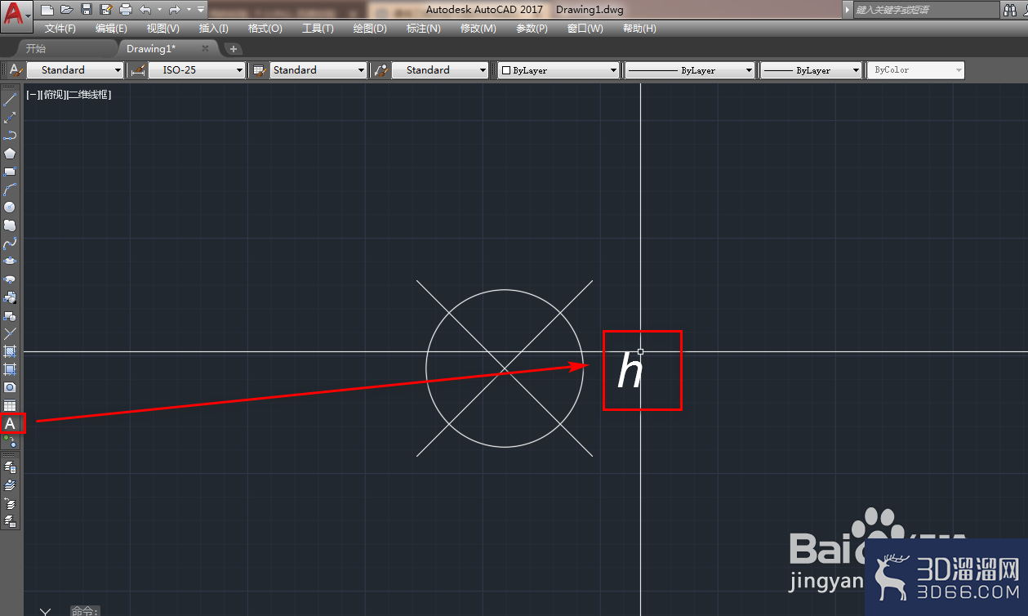Click the Print icon in quick access toolbar

point(125,10)
